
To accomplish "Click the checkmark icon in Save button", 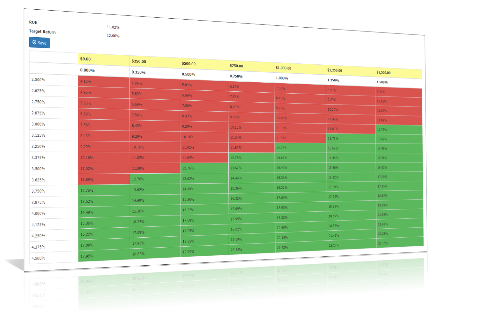I will coord(34,42).
